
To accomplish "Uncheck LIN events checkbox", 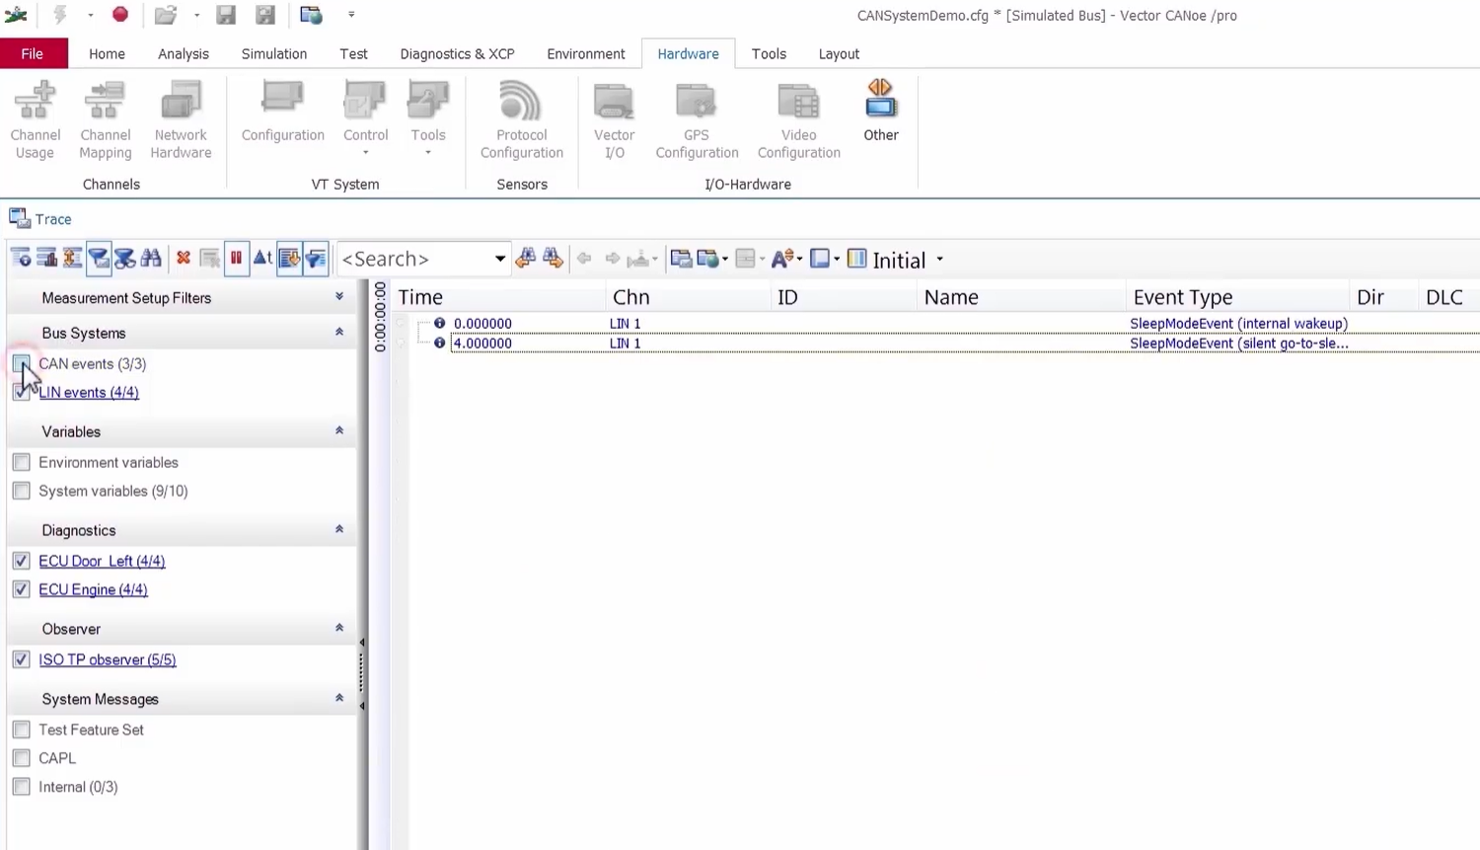I will pyautogui.click(x=21, y=392).
